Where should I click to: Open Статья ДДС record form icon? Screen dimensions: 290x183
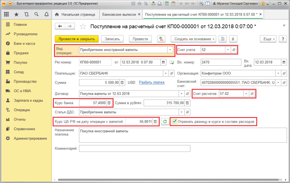coord(187,112)
